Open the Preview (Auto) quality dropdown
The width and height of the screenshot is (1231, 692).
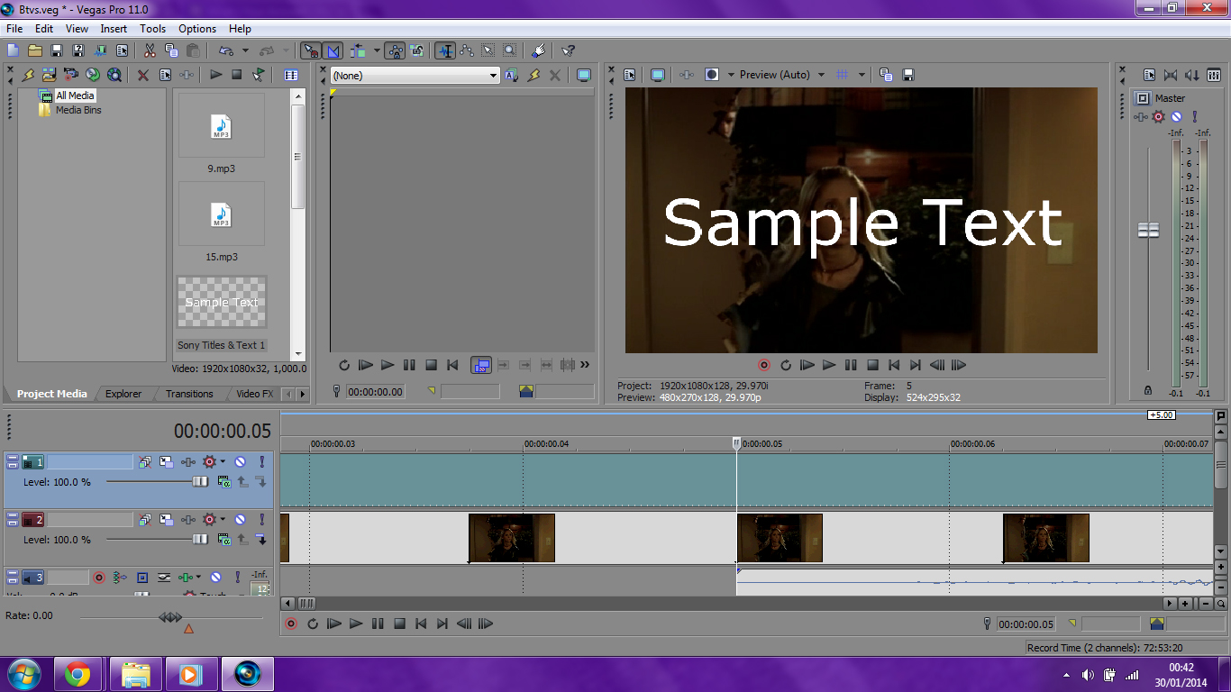pos(821,75)
